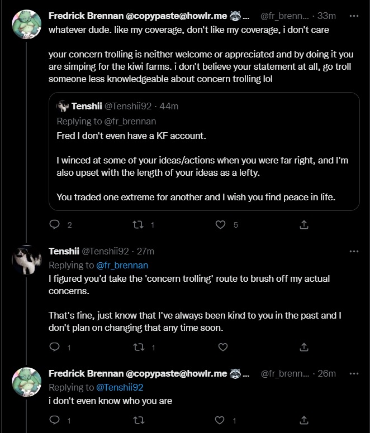
Task: Like the bottom 'who you are' tweet
Action: 221,420
